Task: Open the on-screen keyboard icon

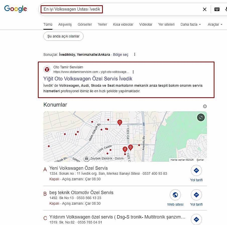Action: tap(217, 9)
